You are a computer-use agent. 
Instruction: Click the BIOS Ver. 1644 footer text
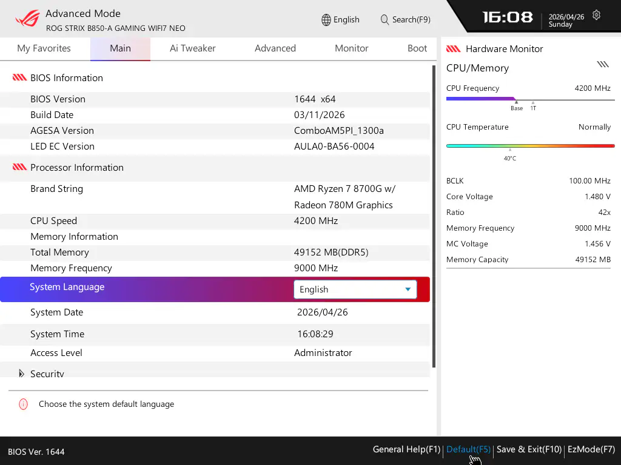(x=36, y=452)
